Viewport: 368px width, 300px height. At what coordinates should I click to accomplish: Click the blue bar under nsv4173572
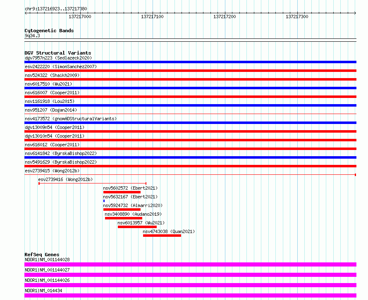(190, 123)
